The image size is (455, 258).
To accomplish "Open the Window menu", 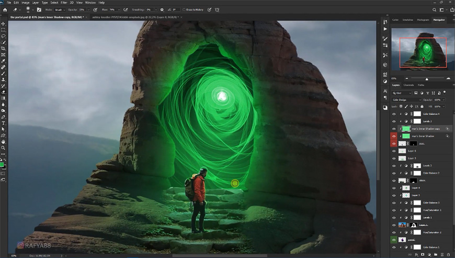I will (x=90, y=3).
